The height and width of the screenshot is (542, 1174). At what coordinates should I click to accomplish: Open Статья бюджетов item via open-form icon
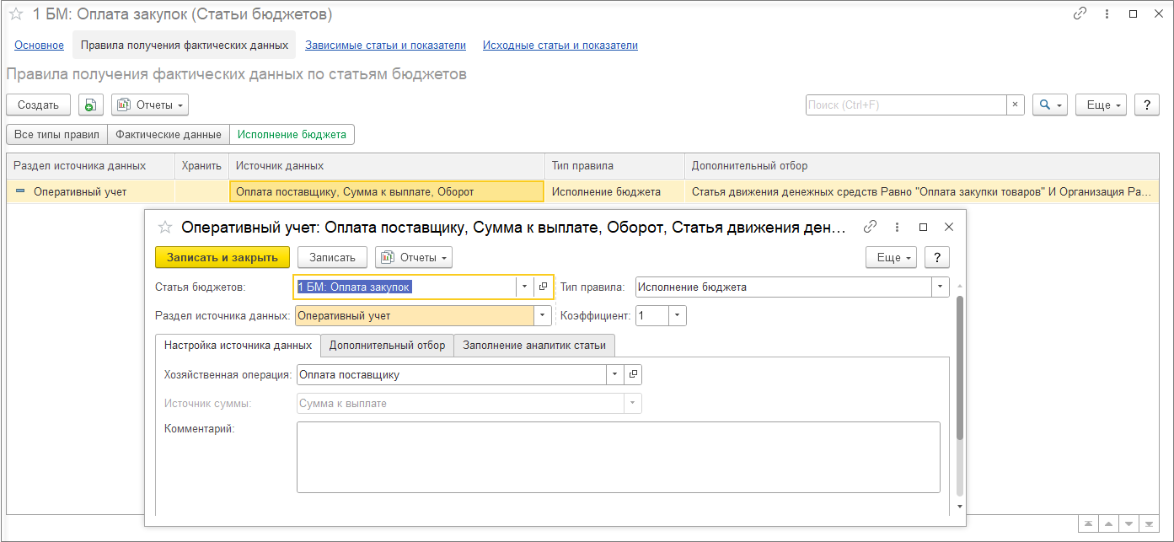(x=543, y=287)
